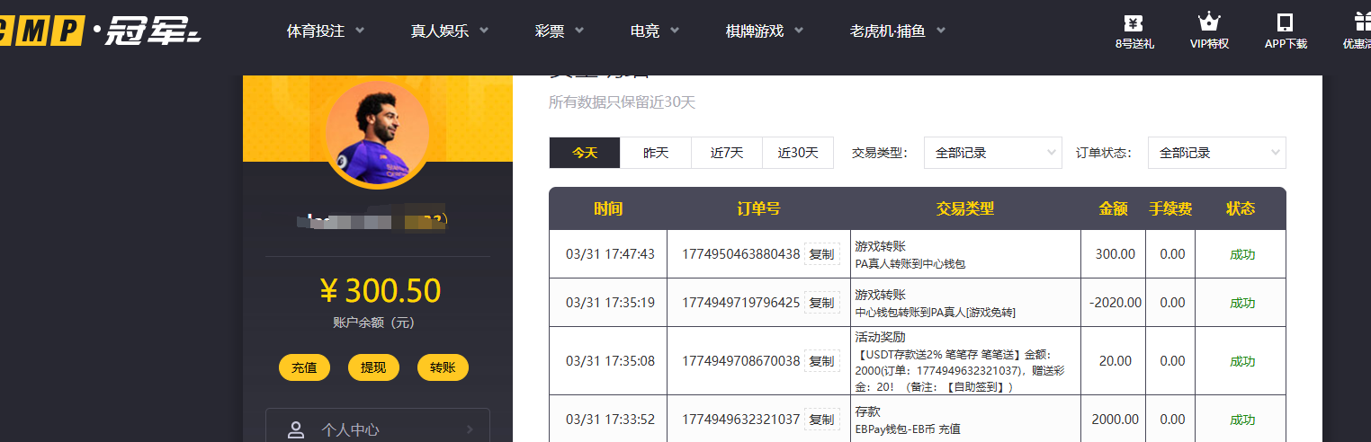1371x442 pixels.
Task: Switch to 昨天 date filter
Action: (656, 153)
